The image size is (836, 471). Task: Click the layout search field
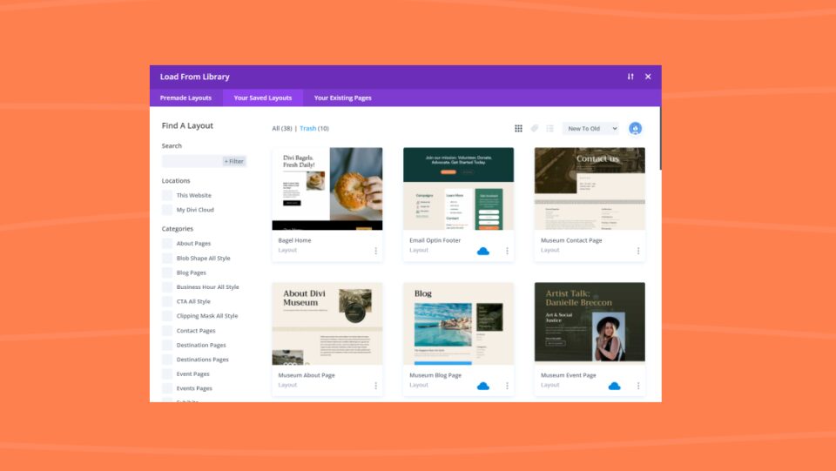pyautogui.click(x=191, y=161)
